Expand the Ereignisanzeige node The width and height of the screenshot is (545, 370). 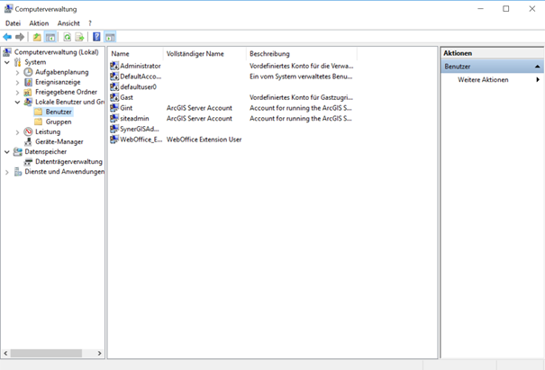click(x=17, y=83)
